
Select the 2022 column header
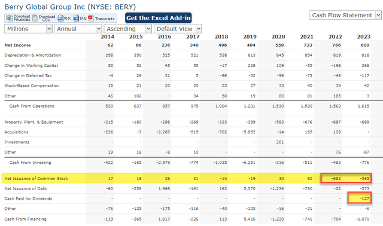[x=335, y=37]
